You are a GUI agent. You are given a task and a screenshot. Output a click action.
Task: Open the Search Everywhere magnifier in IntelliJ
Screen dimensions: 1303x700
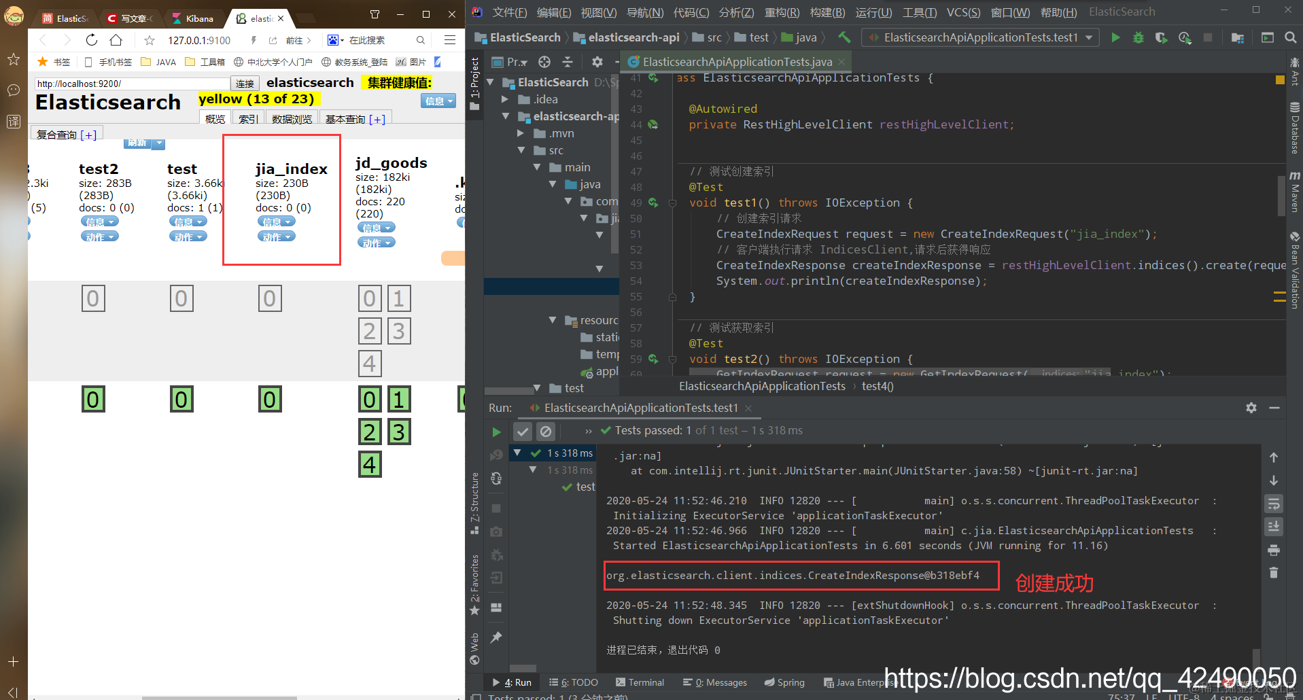point(1290,38)
